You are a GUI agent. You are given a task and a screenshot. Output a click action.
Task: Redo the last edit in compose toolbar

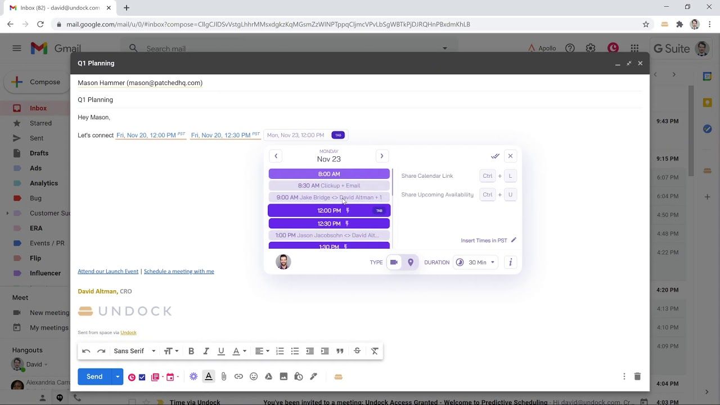pos(101,351)
